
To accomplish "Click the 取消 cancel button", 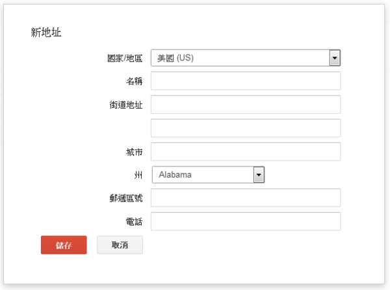I will pos(120,245).
